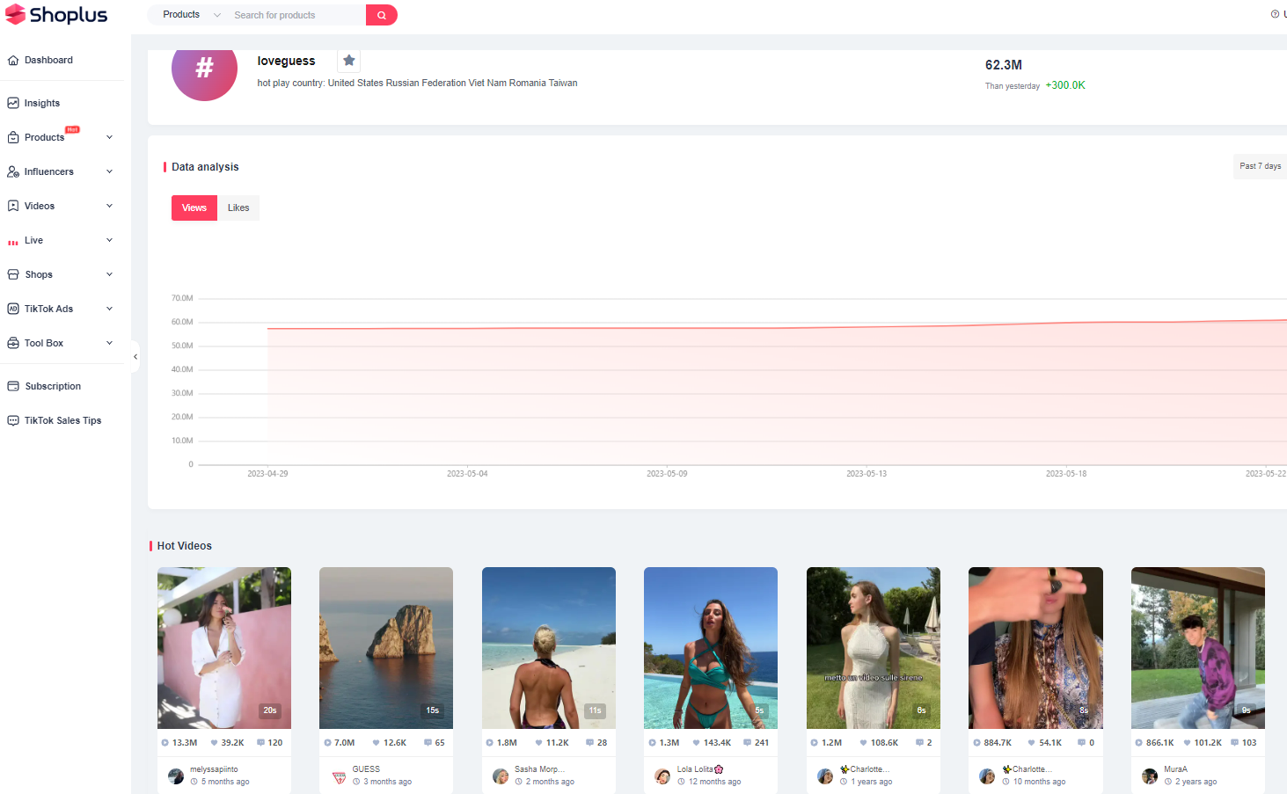The image size is (1287, 794).
Task: Expand the Shops sidebar menu
Action: (109, 274)
